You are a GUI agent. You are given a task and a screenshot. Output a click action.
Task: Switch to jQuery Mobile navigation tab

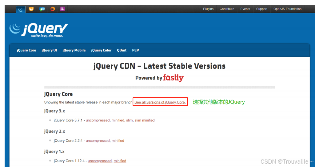click(74, 50)
